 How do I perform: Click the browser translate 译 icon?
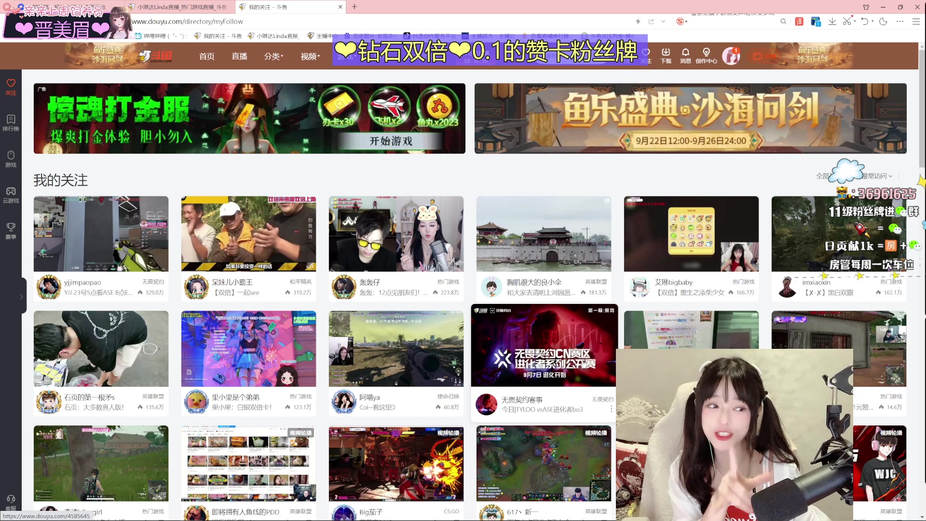[799, 21]
